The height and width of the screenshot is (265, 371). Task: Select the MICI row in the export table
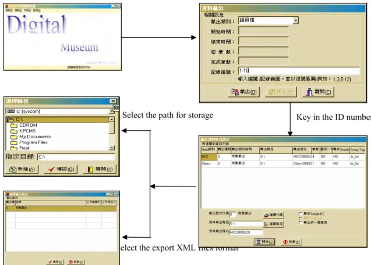283,157
